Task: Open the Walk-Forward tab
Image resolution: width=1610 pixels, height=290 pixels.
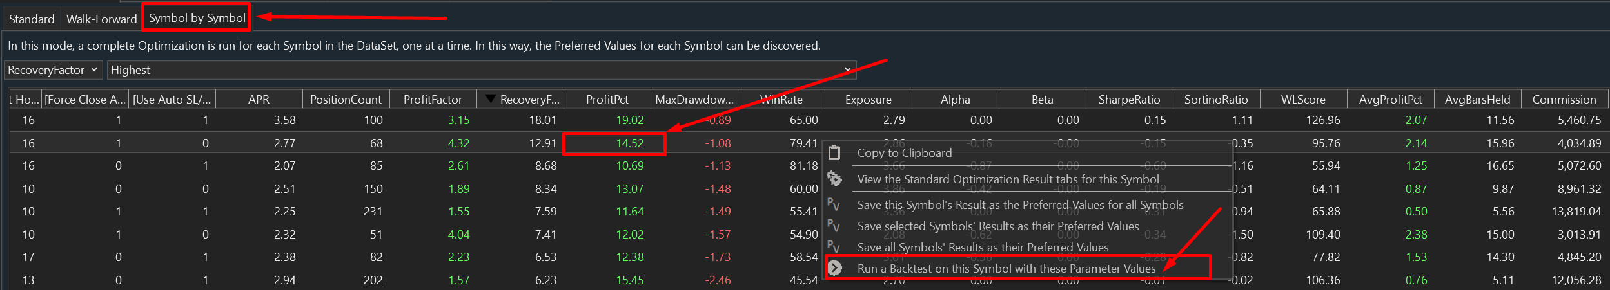Action: (x=102, y=19)
